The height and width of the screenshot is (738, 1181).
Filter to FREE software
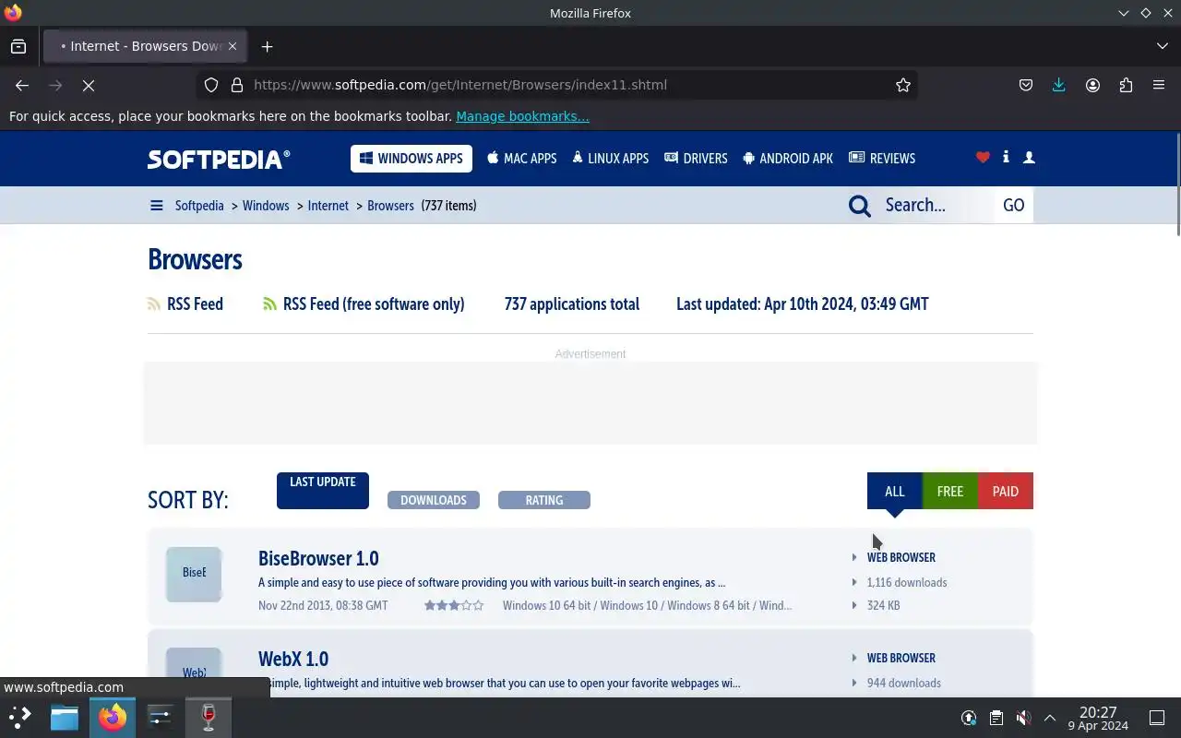[950, 491]
